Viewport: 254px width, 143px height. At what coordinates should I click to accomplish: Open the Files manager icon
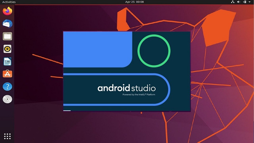pyautogui.click(x=7, y=36)
